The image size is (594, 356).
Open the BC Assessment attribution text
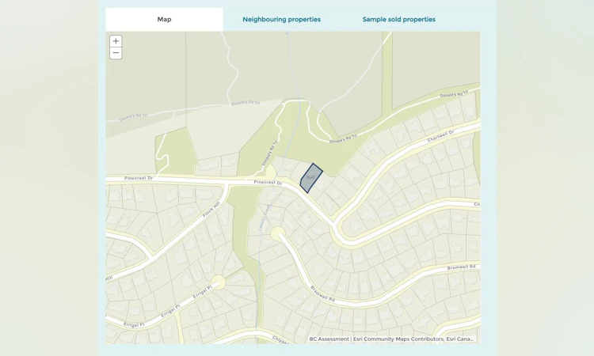(x=329, y=339)
